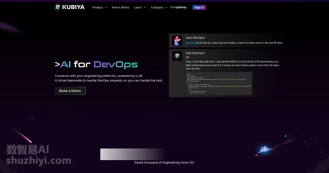329x173 pixels.
Task: Go to How it Works page
Action: click(120, 7)
